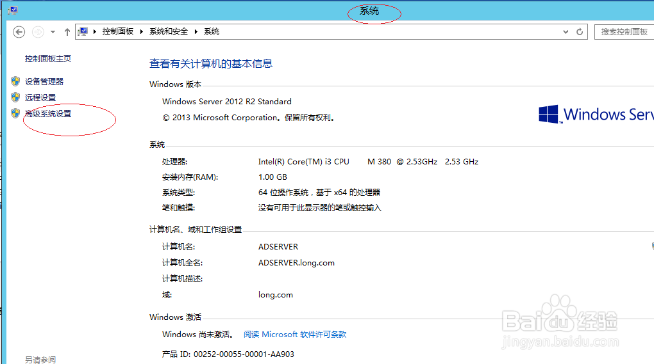Refresh the System page
This screenshot has height=364, width=654.
(x=580, y=31)
